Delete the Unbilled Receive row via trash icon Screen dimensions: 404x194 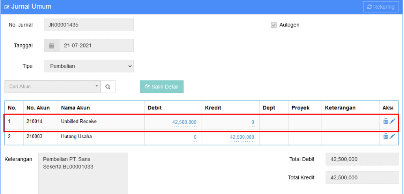[x=385, y=121]
